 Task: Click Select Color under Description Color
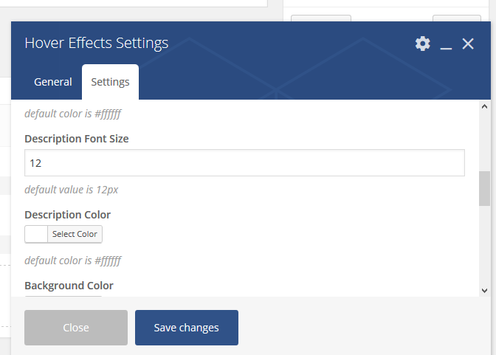click(x=75, y=234)
